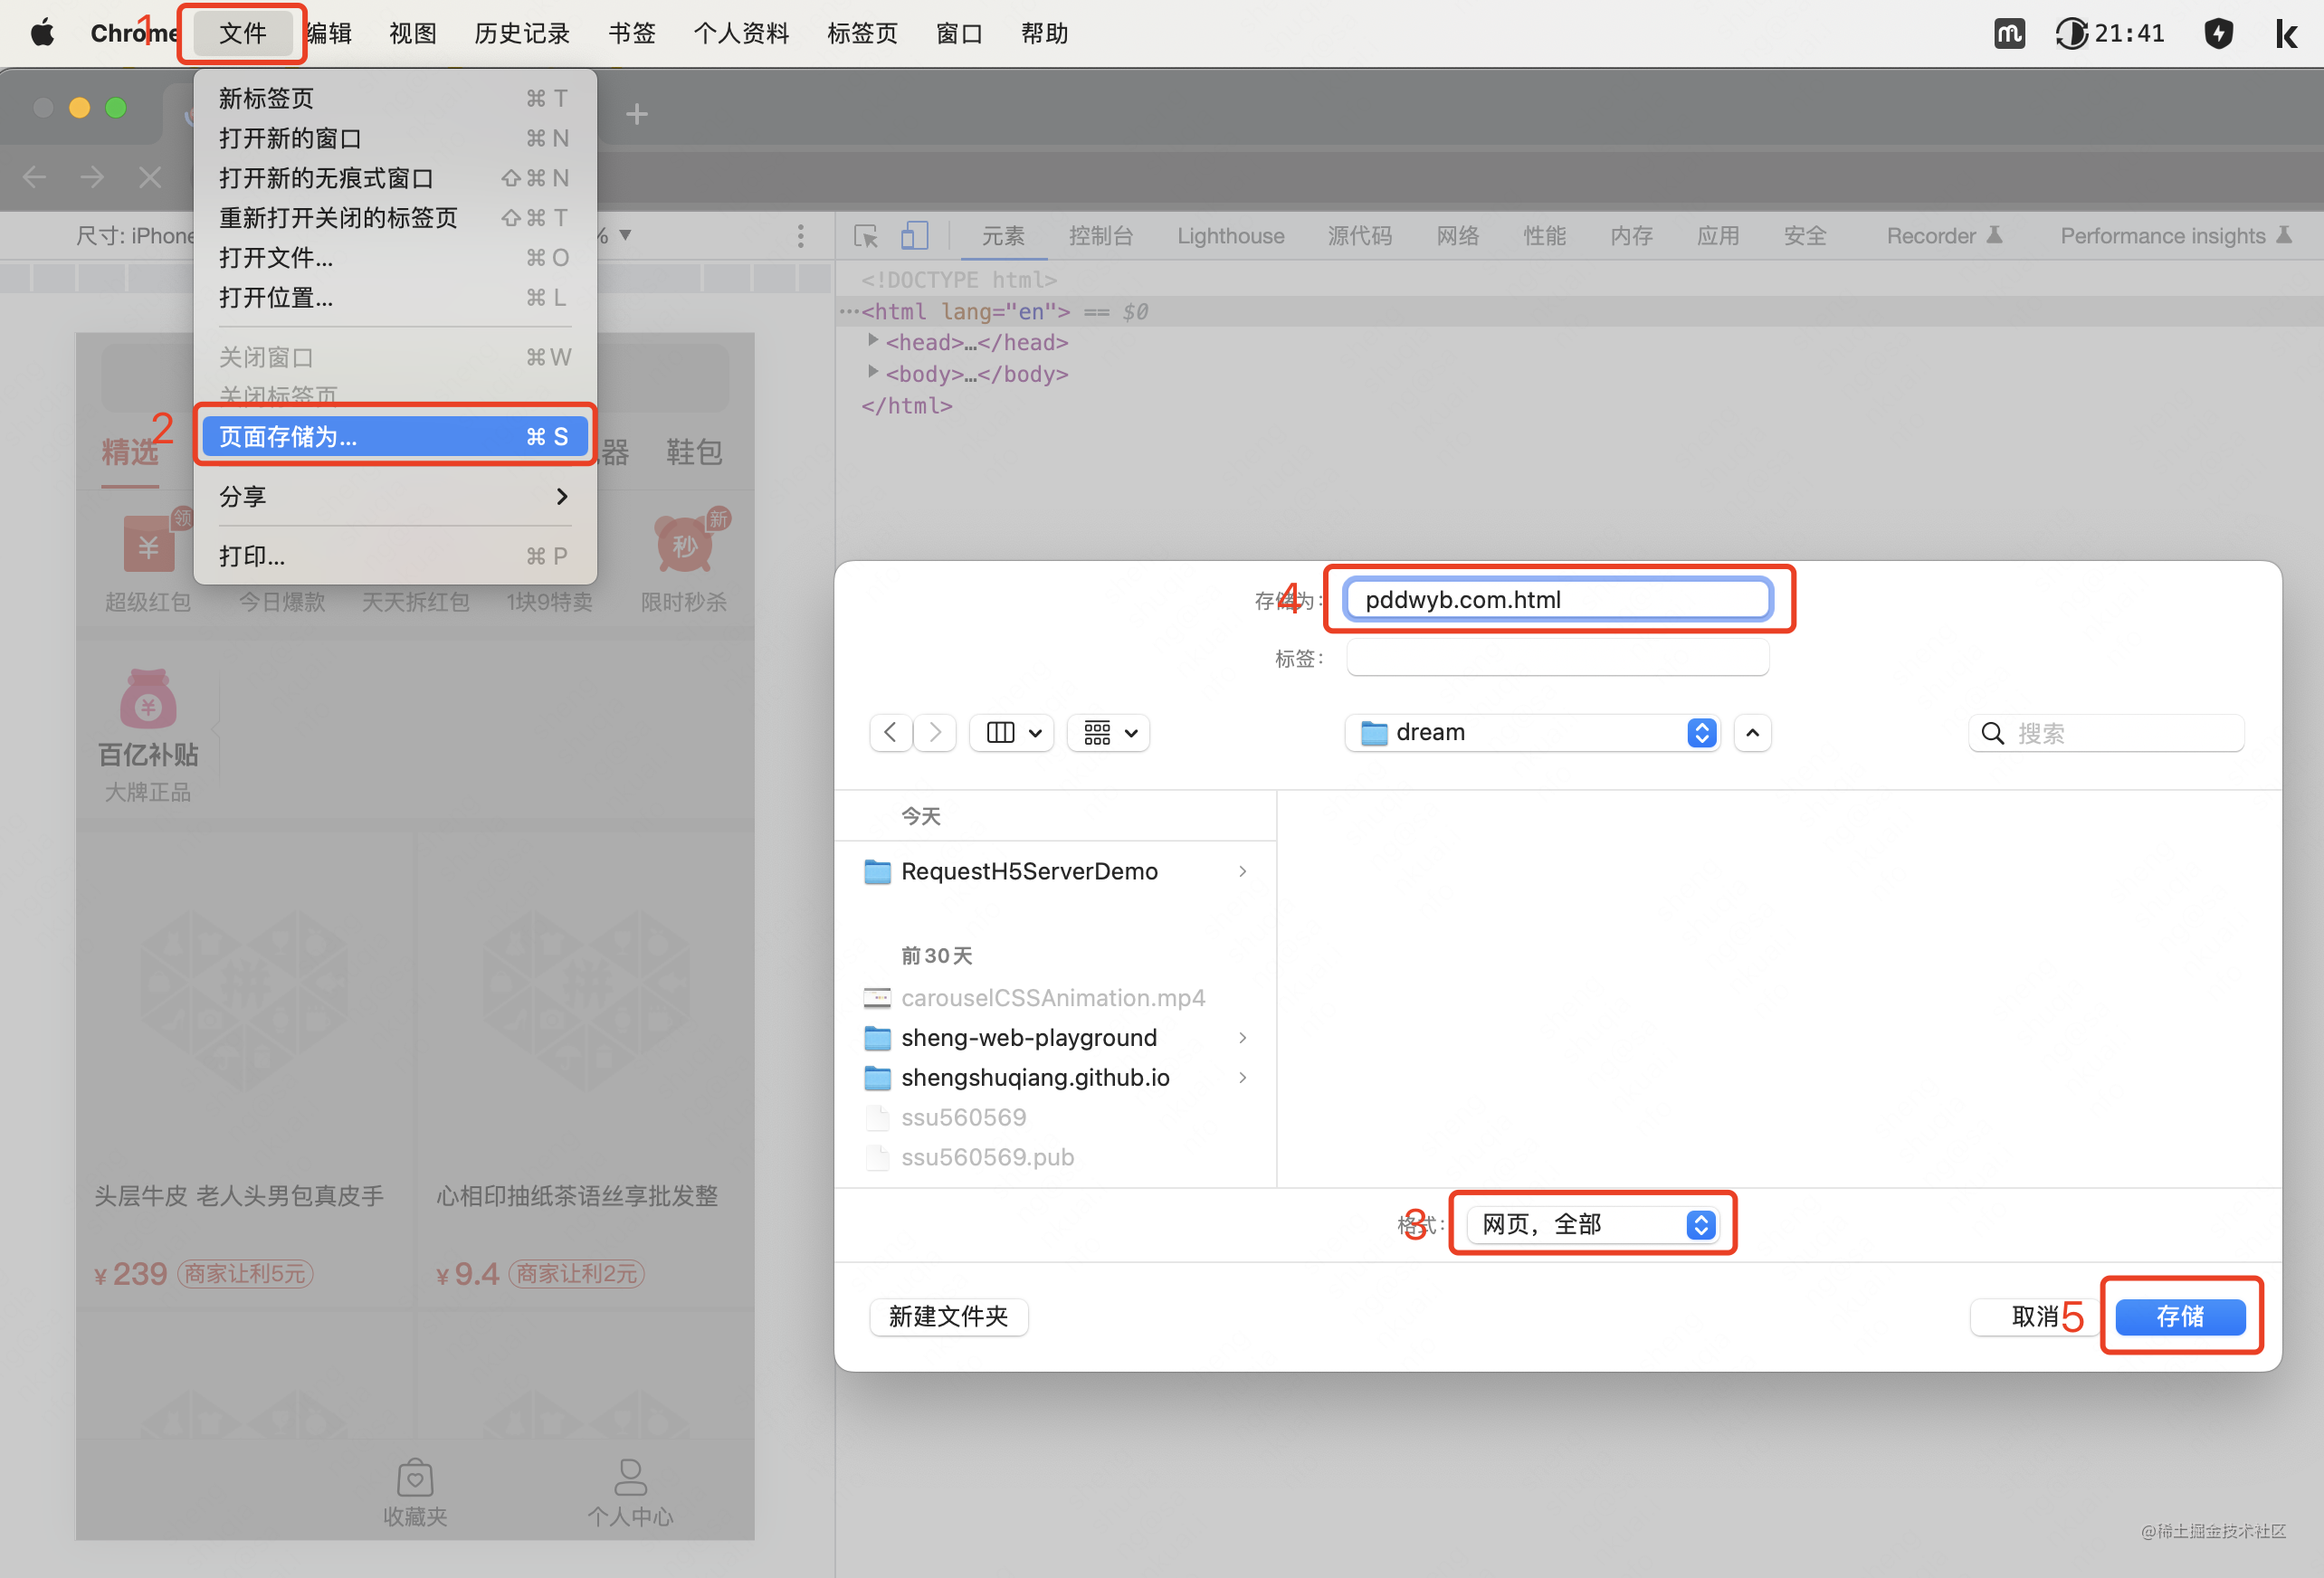Open the 窗口 menu
Image resolution: width=2324 pixels, height=1578 pixels.
point(959,33)
